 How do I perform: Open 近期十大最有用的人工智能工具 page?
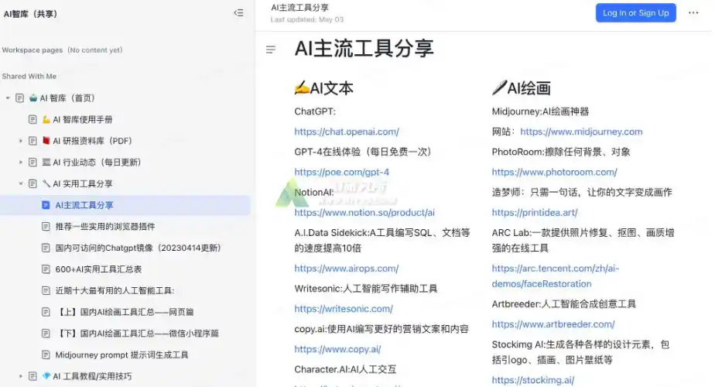click(x=115, y=291)
